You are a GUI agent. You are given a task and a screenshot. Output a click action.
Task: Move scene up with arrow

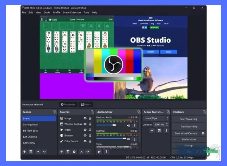pos(38,152)
